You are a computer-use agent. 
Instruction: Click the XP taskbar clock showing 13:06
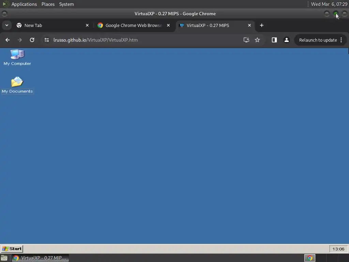338,249
